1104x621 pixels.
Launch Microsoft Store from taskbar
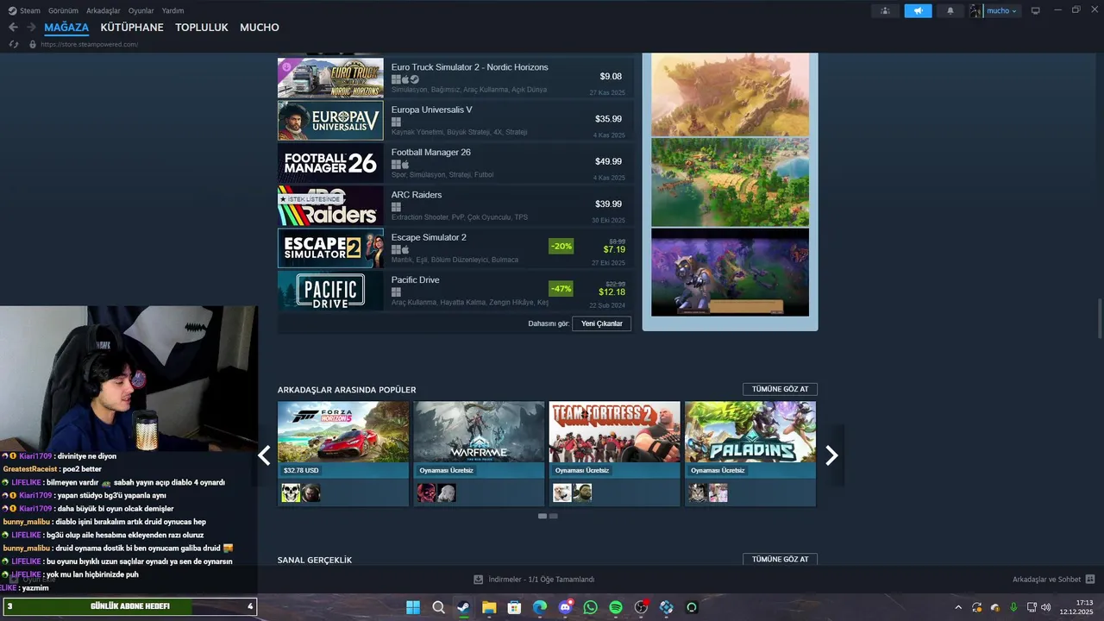pyautogui.click(x=515, y=607)
